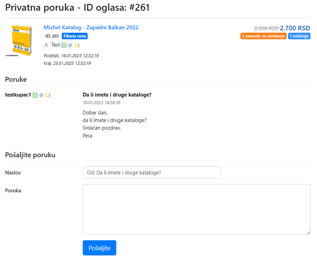Focus the Poruka message text area
Screen dimensions: 317x263
pos(196,209)
